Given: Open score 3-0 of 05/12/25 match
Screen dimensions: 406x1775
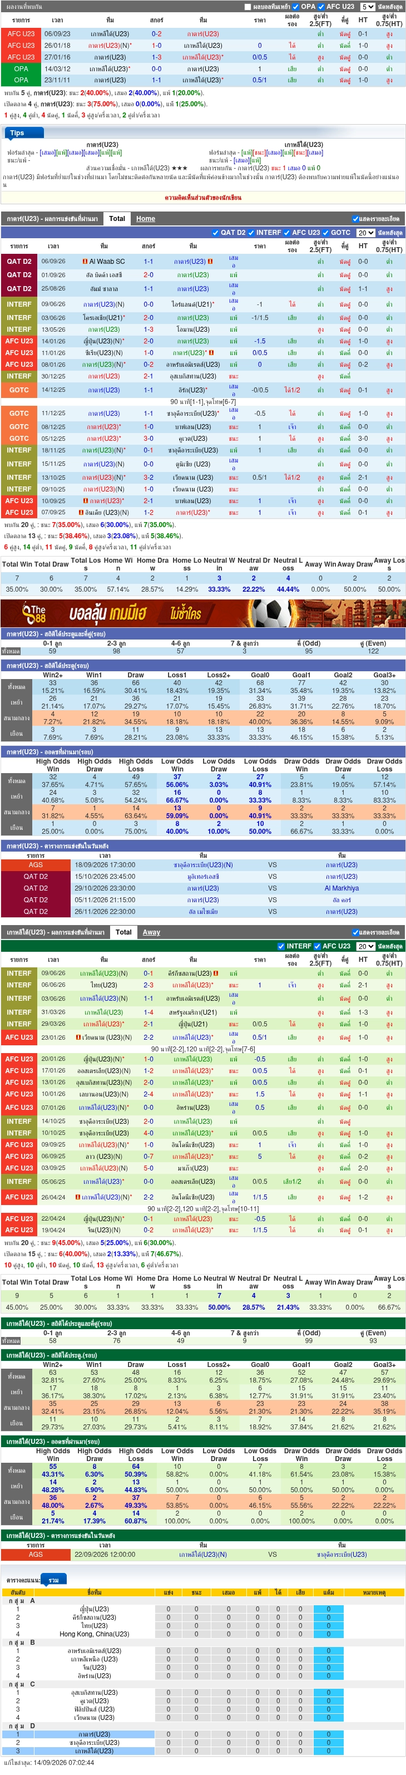Looking at the screenshot, I should click(x=148, y=438).
